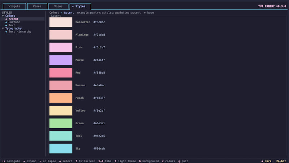Collapse the Colors tree group
This screenshot has height=163, width=289.
click(8, 16)
